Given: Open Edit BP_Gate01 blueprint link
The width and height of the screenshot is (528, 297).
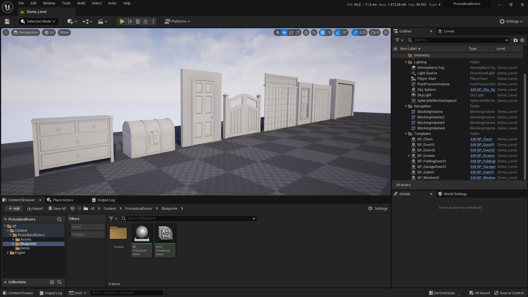Looking at the screenshot, I should [482, 172].
